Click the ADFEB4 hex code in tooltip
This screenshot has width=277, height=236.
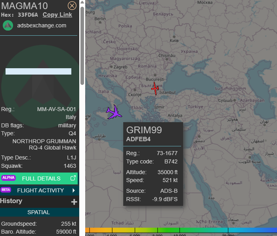(x=138, y=139)
